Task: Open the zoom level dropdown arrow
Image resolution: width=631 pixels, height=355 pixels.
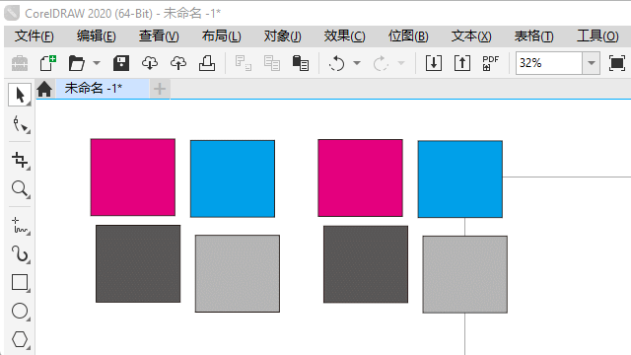Action: [592, 63]
